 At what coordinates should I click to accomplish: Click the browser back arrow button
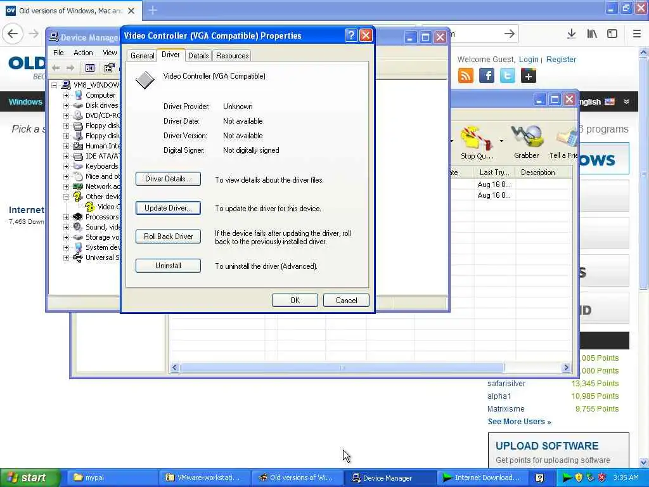coord(13,34)
